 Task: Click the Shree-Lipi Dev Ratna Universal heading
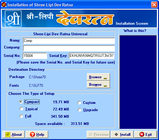(x=60, y=34)
